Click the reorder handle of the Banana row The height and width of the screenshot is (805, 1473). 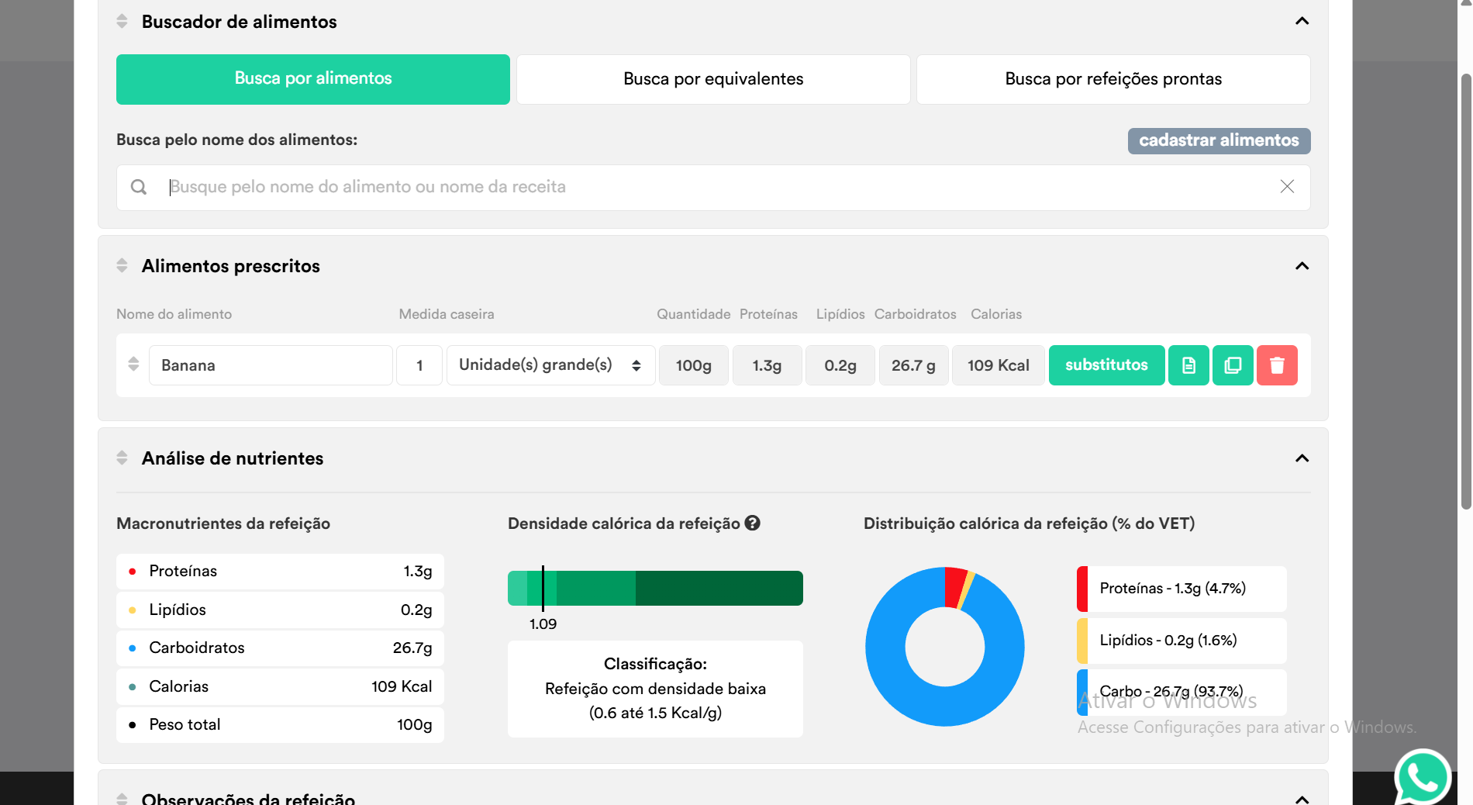(133, 364)
